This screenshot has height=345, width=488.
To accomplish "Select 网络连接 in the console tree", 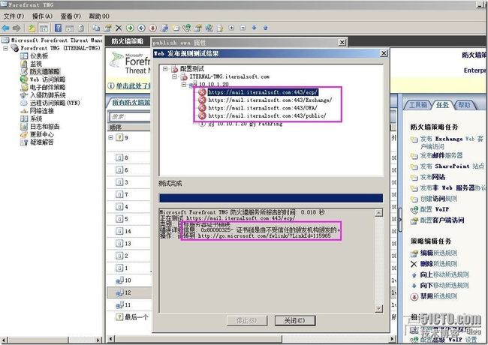I will 41,111.
